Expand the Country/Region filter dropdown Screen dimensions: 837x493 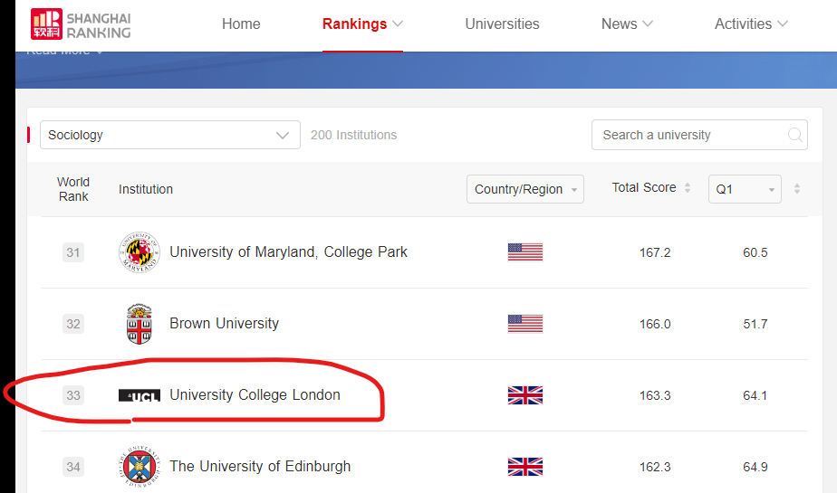[x=524, y=189]
